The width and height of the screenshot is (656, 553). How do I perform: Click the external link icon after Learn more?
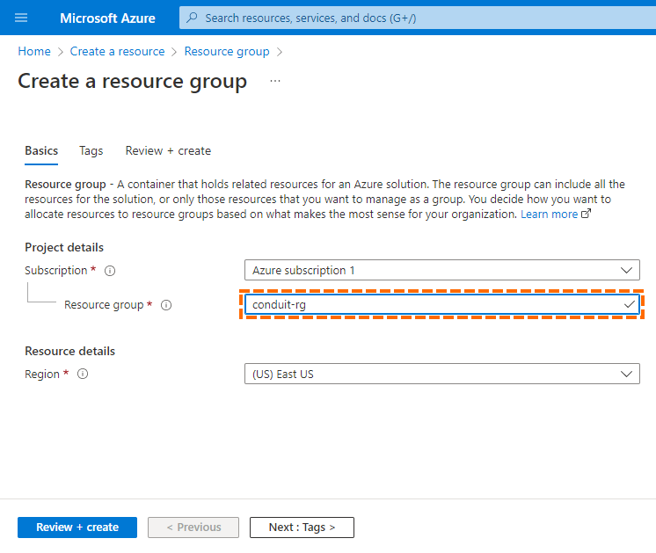[x=587, y=214]
